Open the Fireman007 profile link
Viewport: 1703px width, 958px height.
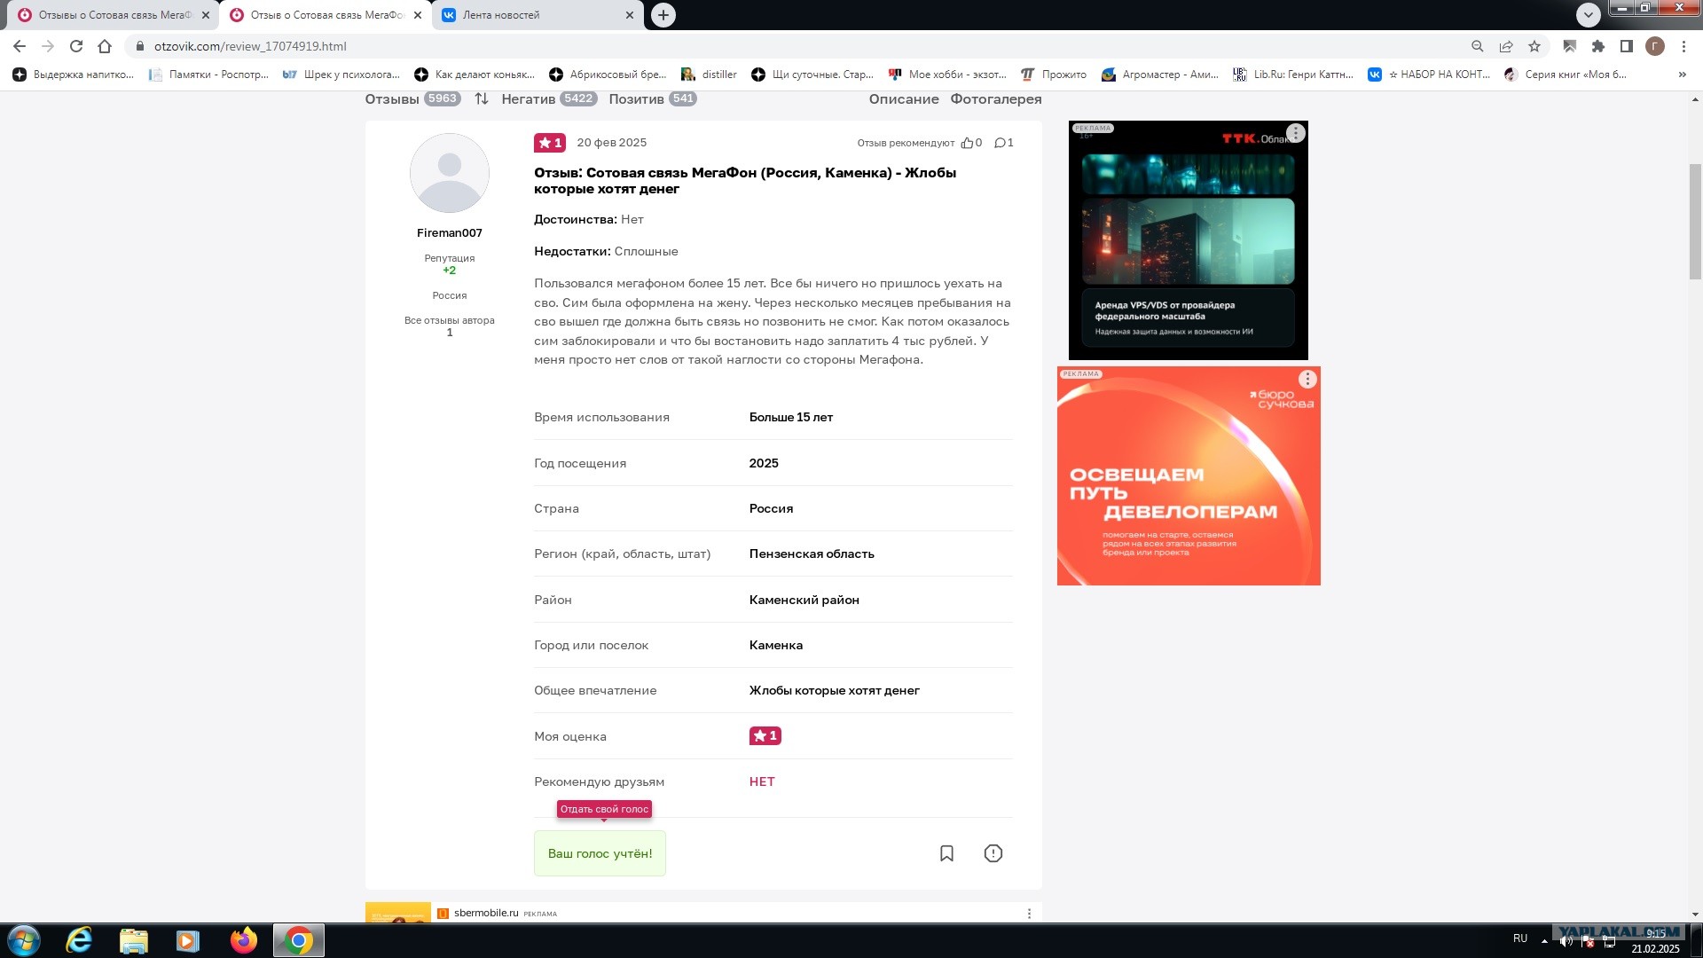pyautogui.click(x=450, y=233)
